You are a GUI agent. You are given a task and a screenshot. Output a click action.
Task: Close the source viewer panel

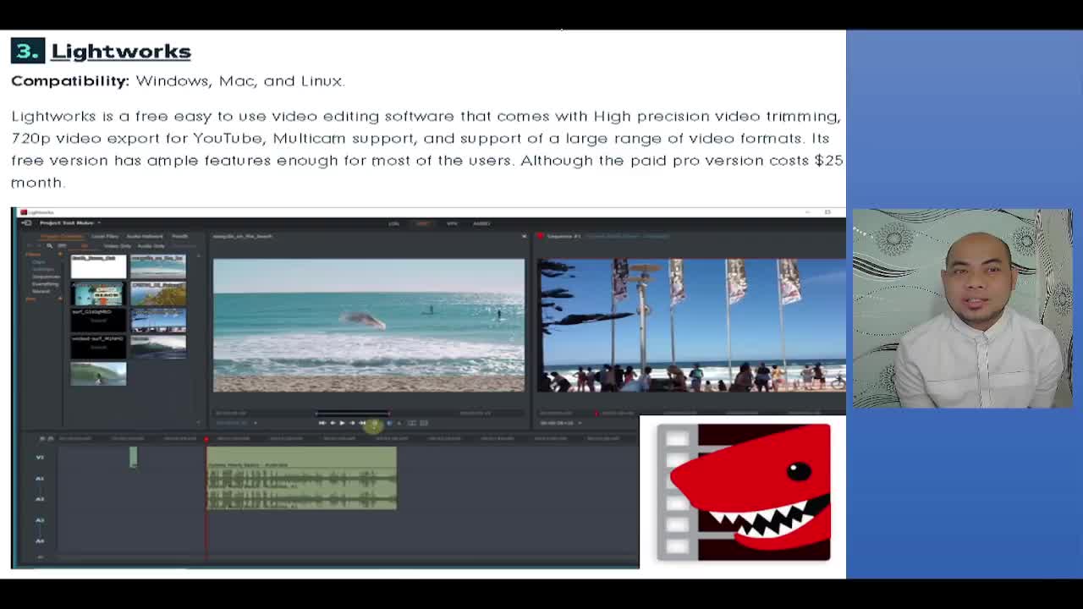pos(524,236)
